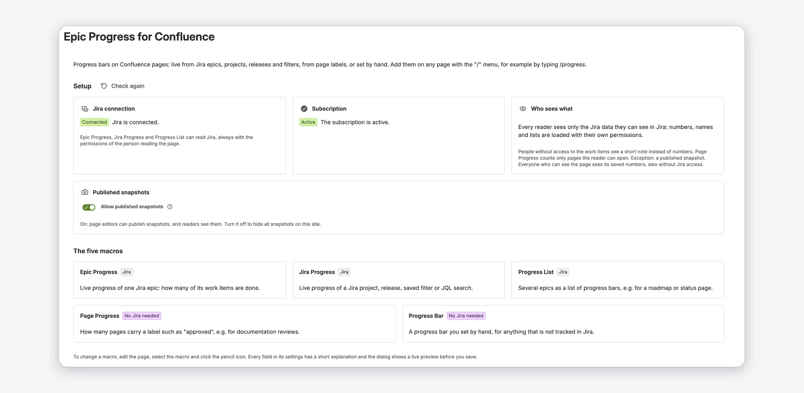
Task: Click the text The subscription is active.
Action: (355, 122)
